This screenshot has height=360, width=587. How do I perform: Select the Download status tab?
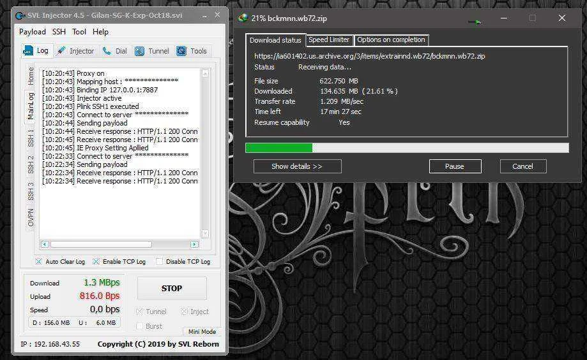275,40
